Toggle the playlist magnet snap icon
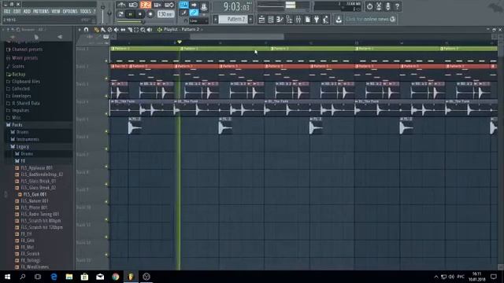Screen dimensions: 504x283 tap(86, 30)
